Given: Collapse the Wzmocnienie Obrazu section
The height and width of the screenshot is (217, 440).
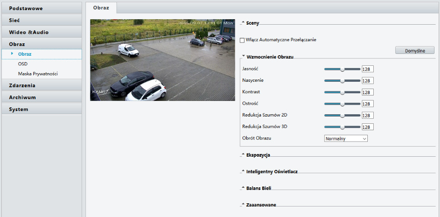Looking at the screenshot, I should coord(270,57).
